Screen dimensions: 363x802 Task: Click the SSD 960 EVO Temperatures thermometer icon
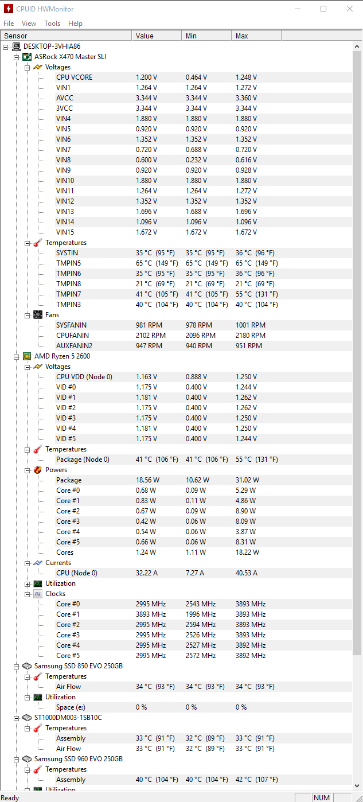38,769
